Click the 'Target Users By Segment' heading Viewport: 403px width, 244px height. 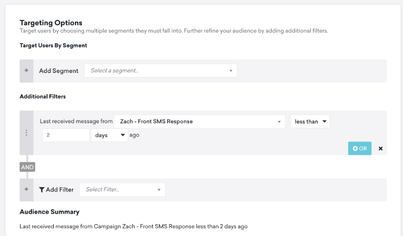(53, 45)
